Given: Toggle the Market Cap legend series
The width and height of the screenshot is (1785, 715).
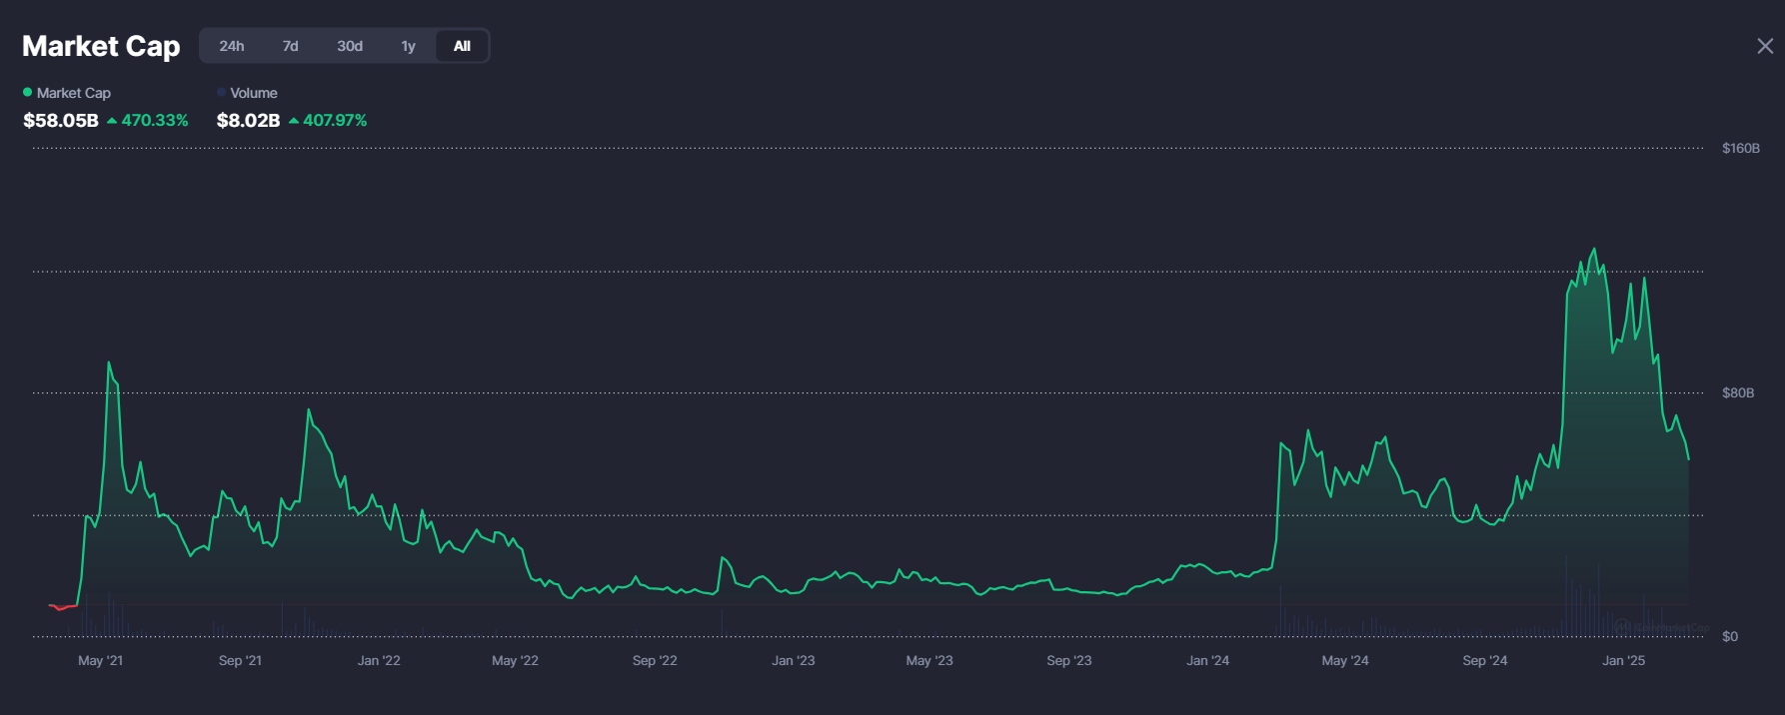Looking at the screenshot, I should (x=67, y=93).
